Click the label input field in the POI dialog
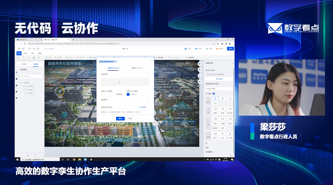The image size is (333, 185). click(135, 74)
